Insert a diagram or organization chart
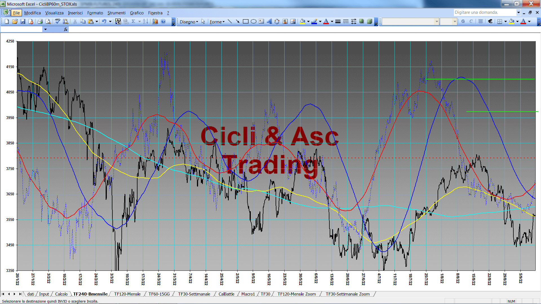Image resolution: width=541 pixels, height=304 pixels. point(277,21)
